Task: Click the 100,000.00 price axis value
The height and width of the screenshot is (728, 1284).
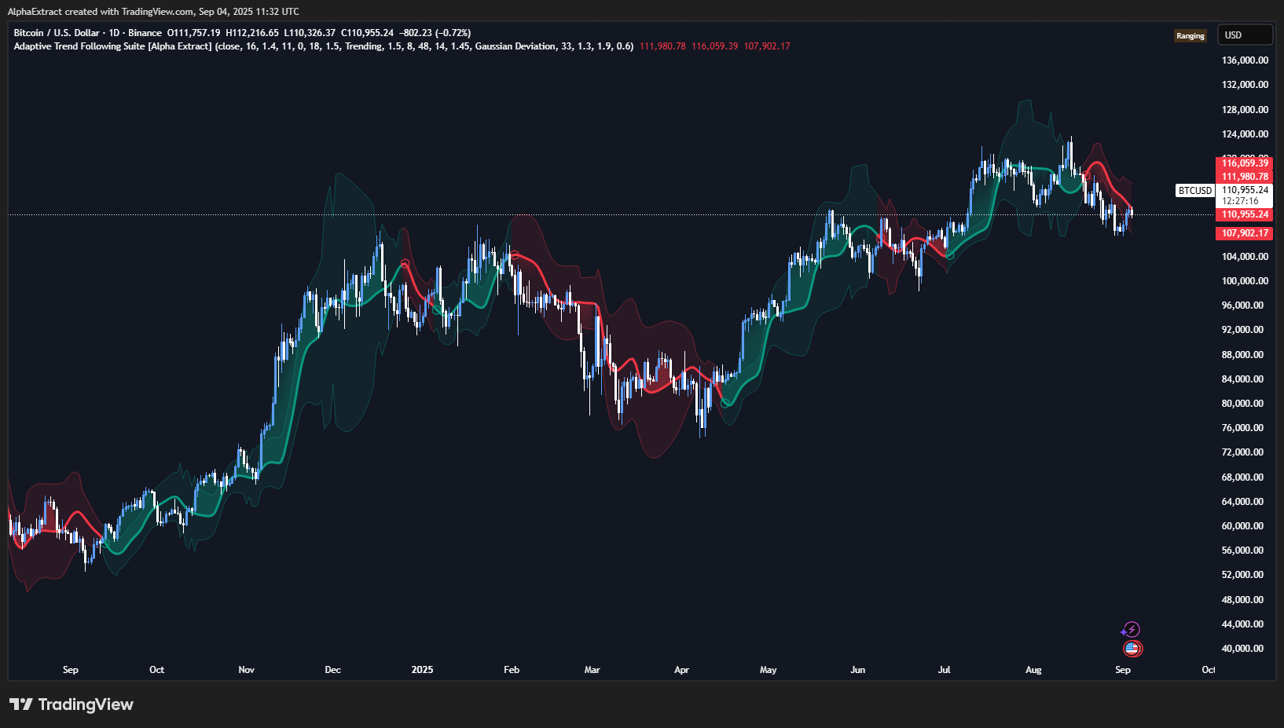Action: click(1245, 281)
